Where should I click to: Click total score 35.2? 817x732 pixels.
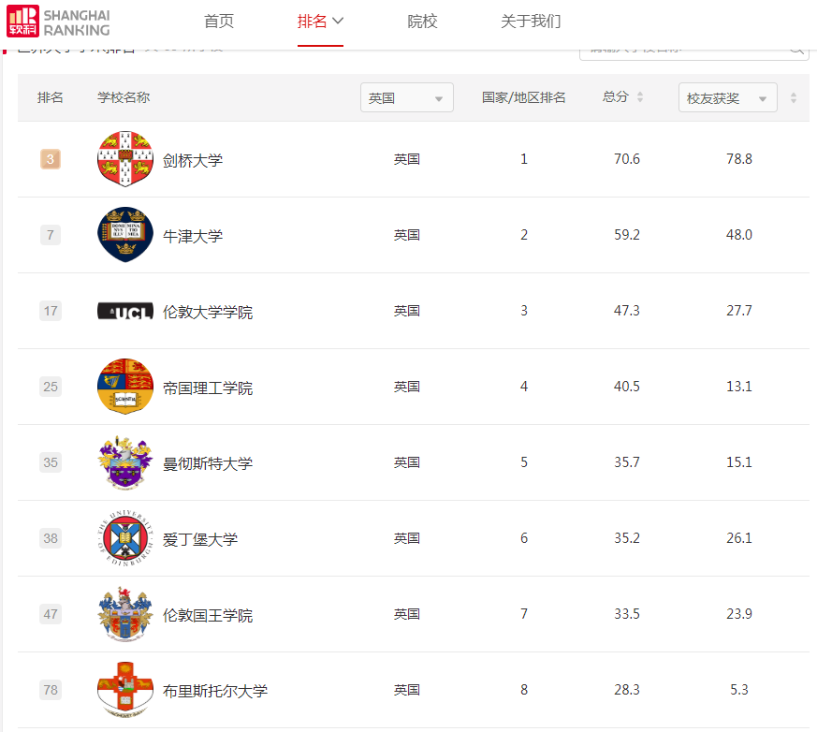(627, 538)
